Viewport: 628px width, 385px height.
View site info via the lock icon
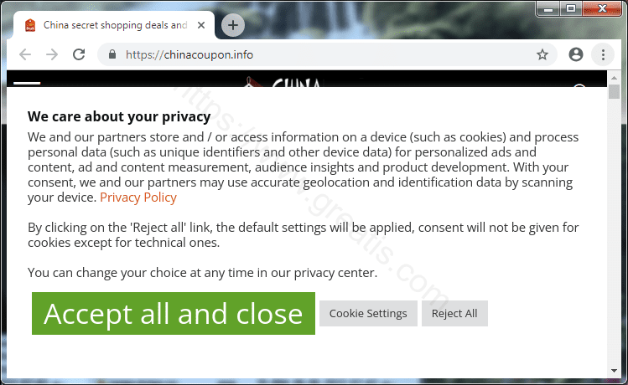pos(112,54)
